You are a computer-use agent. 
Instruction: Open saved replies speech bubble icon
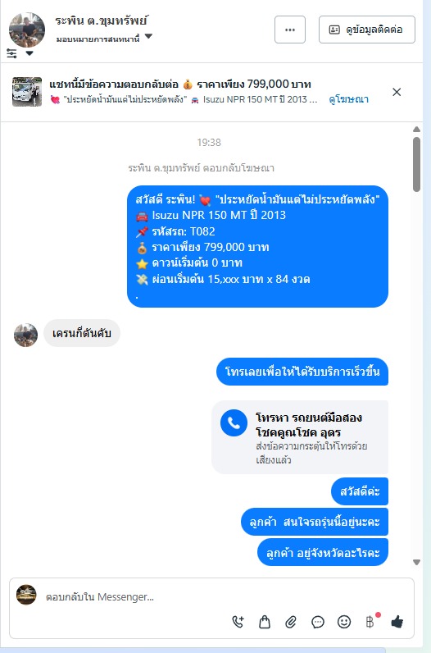(318, 622)
